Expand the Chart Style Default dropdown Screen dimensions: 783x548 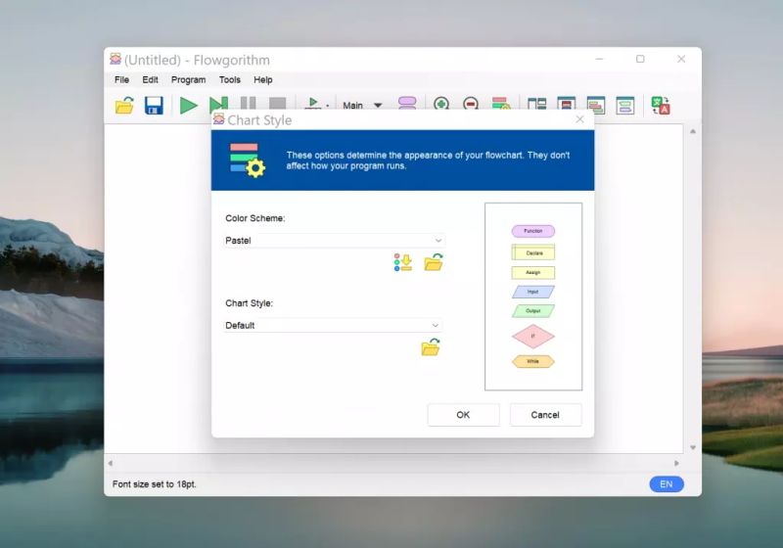click(333, 325)
